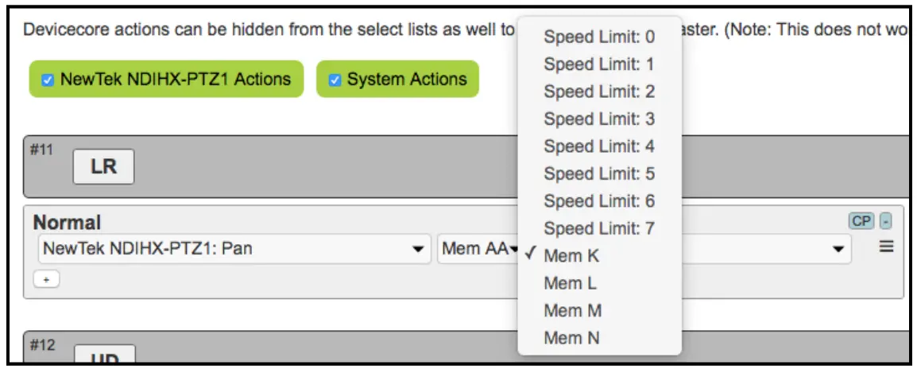Click the minus icon beside CP
Image resolution: width=917 pixels, height=373 pixels.
tap(887, 220)
